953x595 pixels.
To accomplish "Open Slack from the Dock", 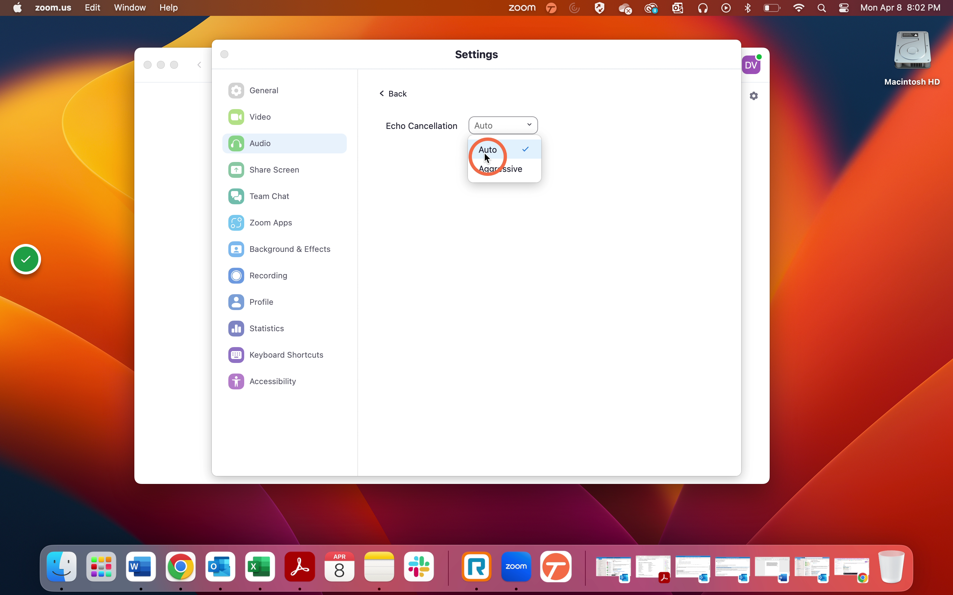I will coord(419,567).
